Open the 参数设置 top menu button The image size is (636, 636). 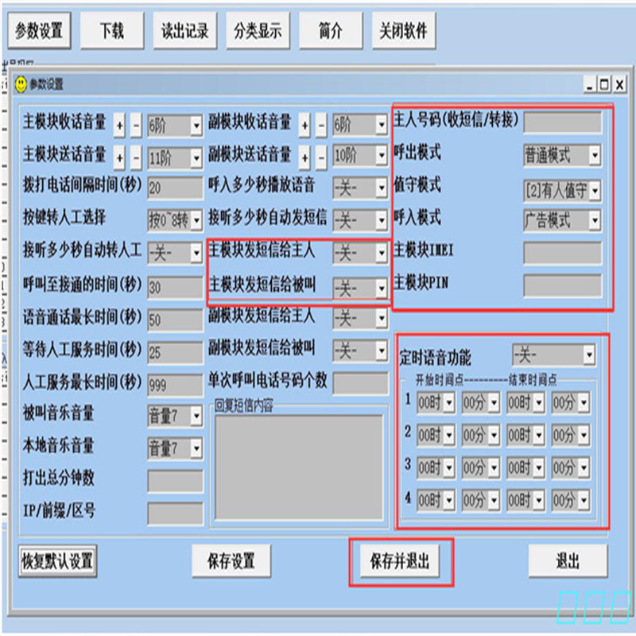click(39, 30)
